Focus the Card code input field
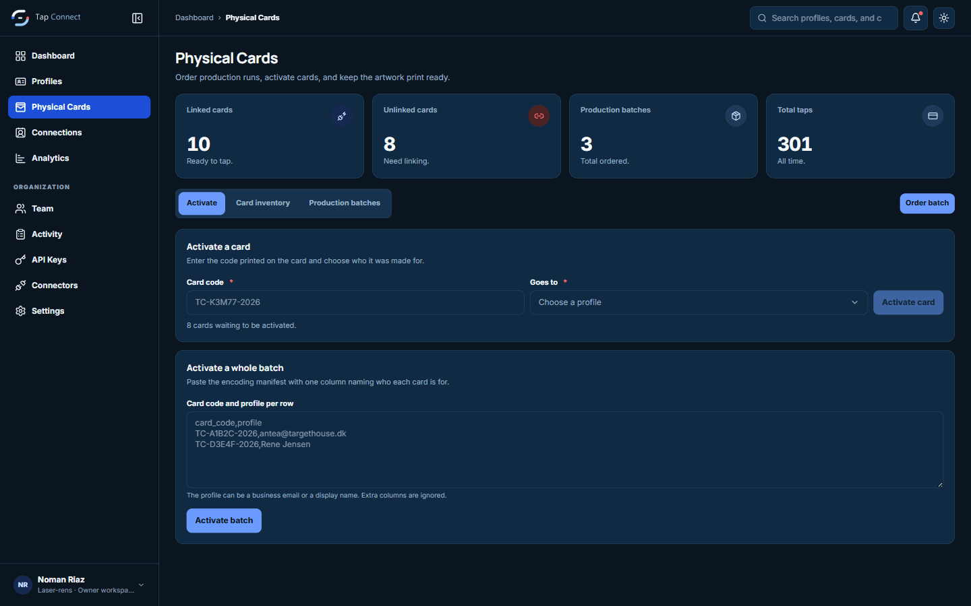The width and height of the screenshot is (971, 606). tap(355, 302)
